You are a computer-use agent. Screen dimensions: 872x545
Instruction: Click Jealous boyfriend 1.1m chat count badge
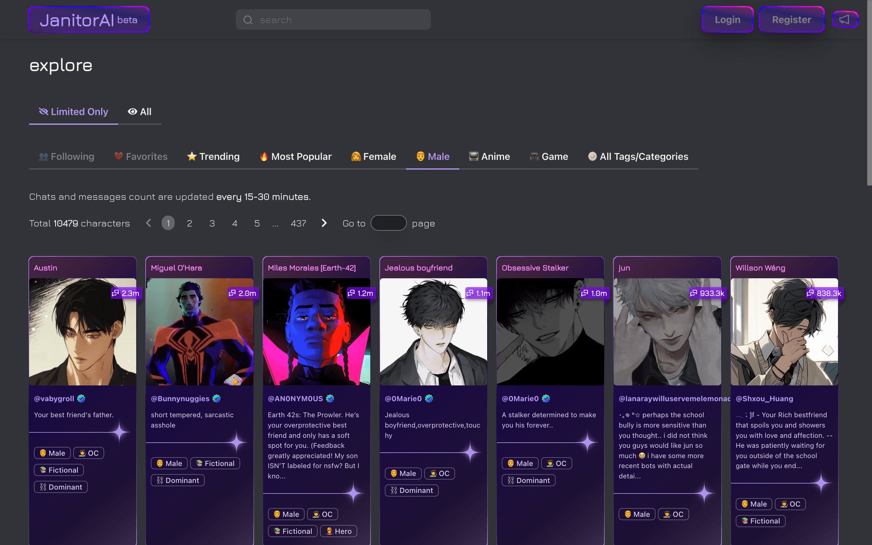click(478, 293)
